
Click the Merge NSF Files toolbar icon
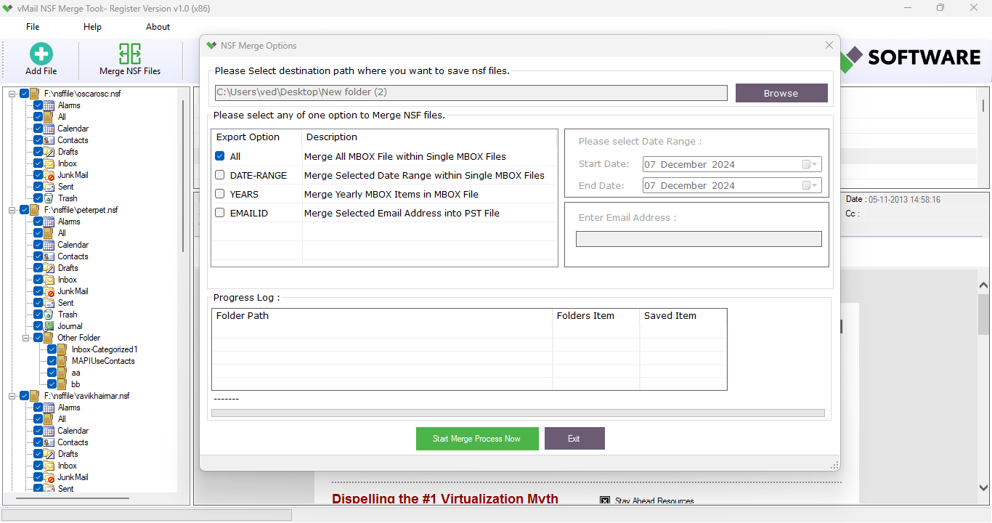130,54
